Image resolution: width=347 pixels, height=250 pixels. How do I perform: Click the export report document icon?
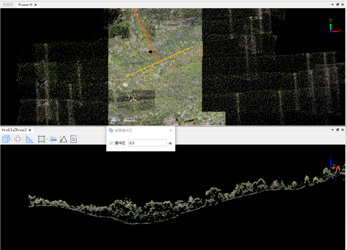[x=74, y=139]
